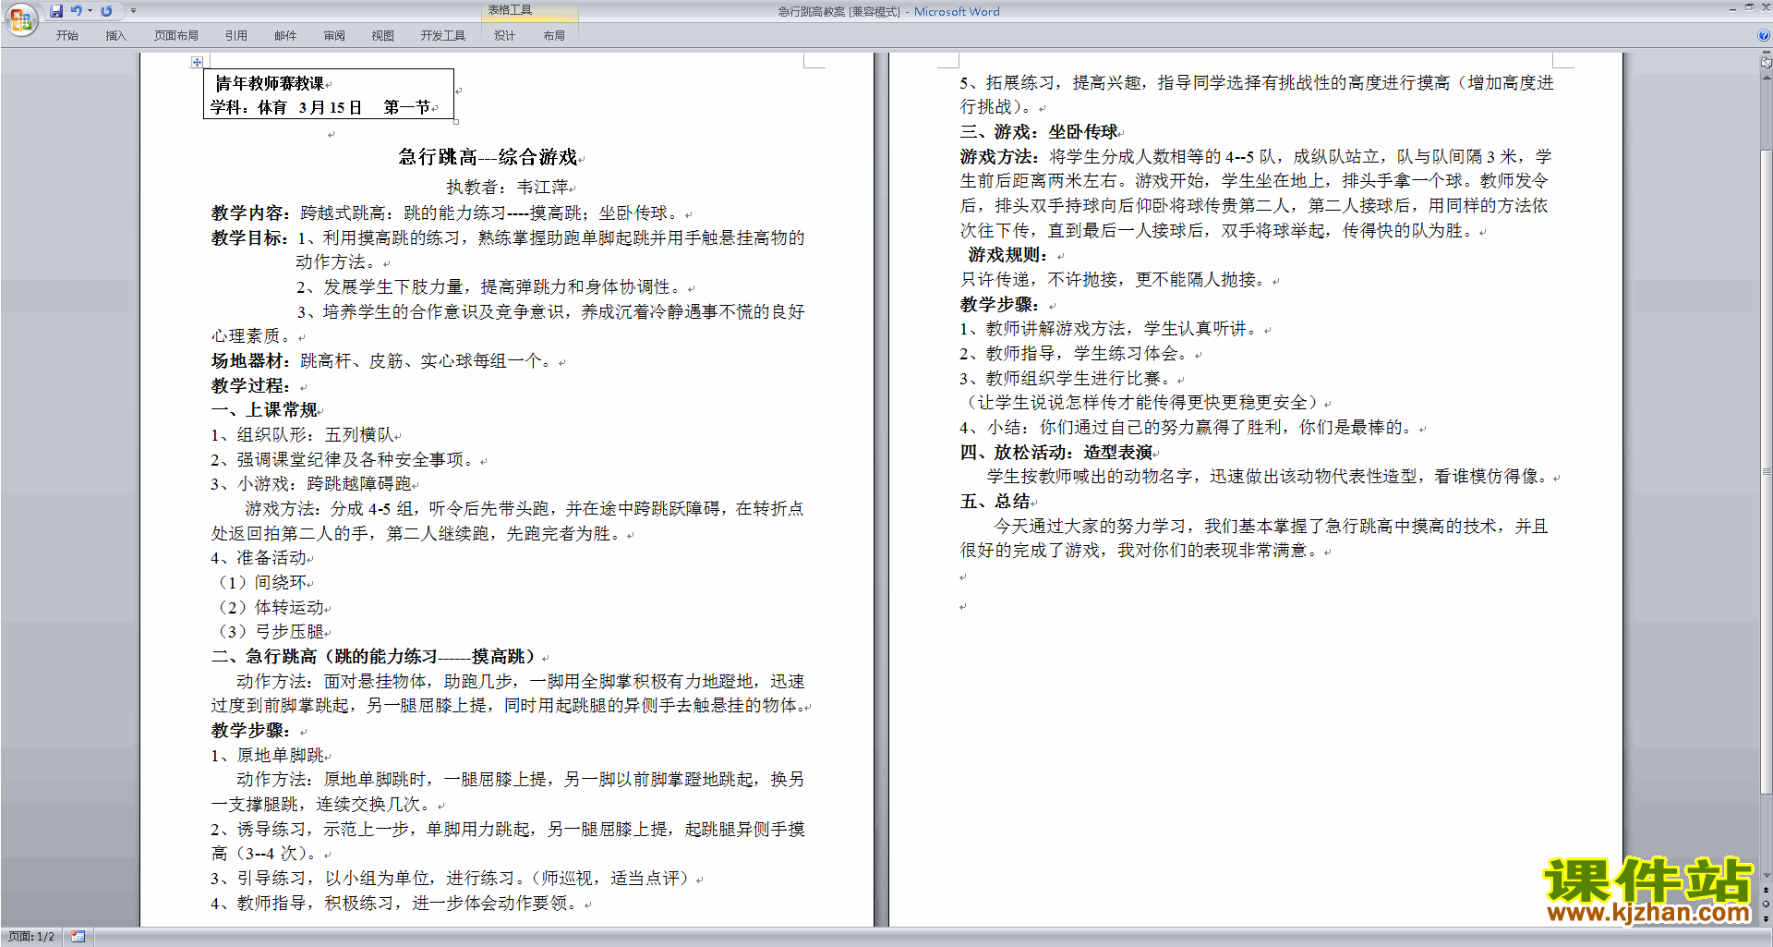Open the Customize Quick Access Toolbar dropdown

pos(133,11)
